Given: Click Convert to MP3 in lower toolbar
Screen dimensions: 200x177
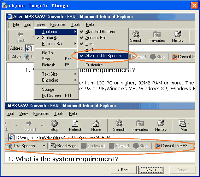Looking at the screenshot, I should point(171,146).
